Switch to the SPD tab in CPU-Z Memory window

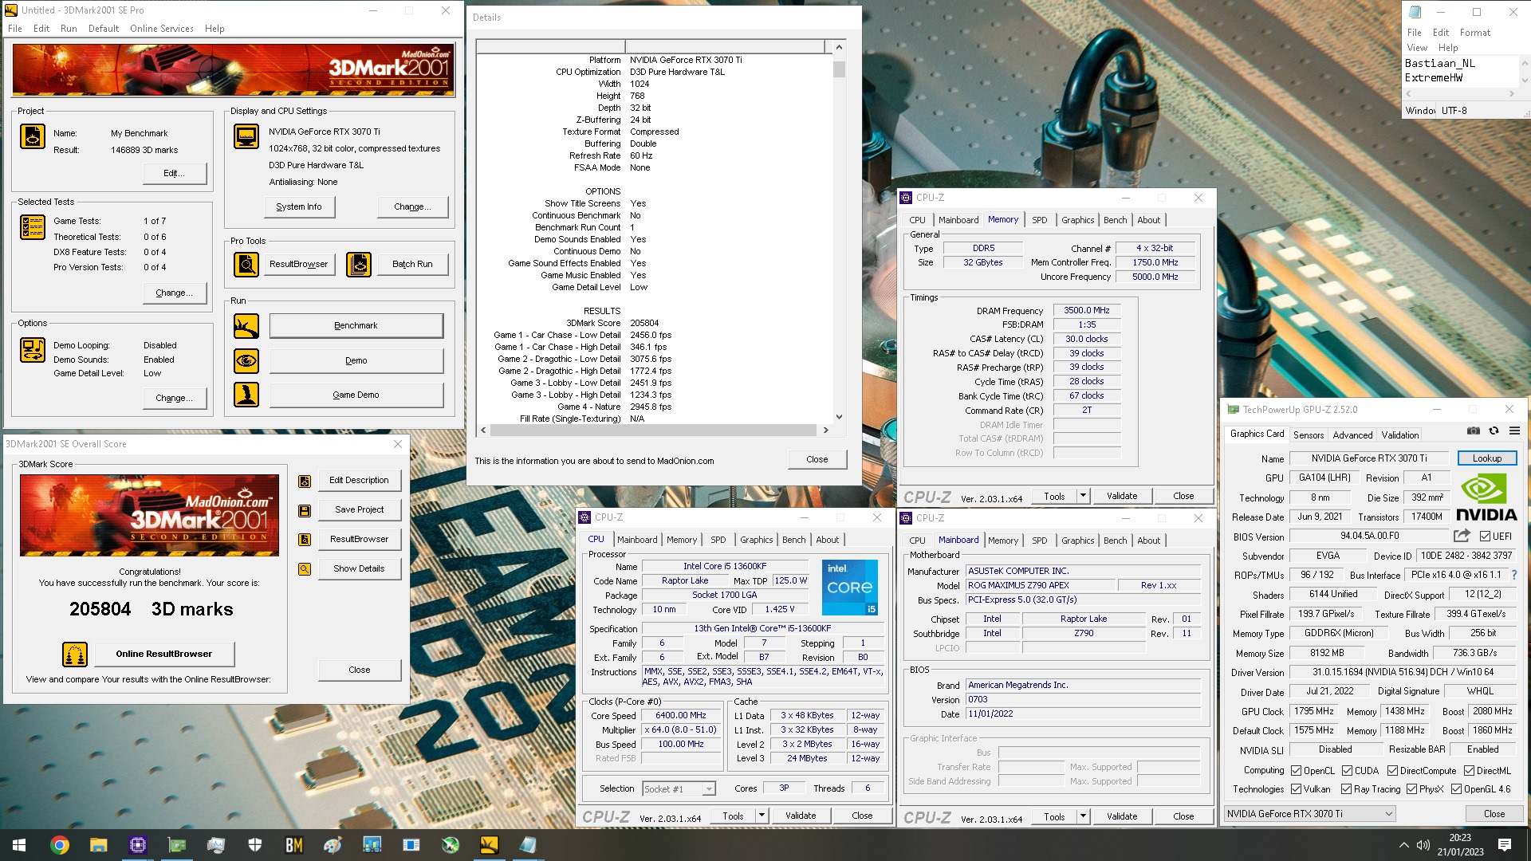click(x=1040, y=220)
